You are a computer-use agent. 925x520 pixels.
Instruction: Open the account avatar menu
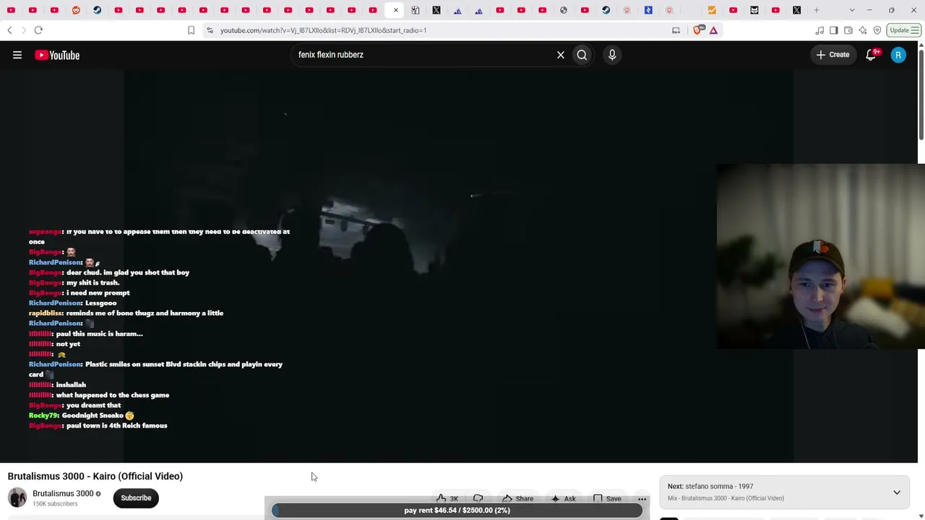(x=898, y=55)
